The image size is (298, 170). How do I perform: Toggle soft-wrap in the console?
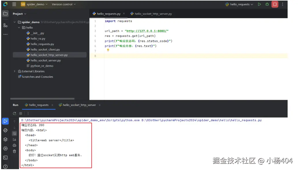click(14, 134)
